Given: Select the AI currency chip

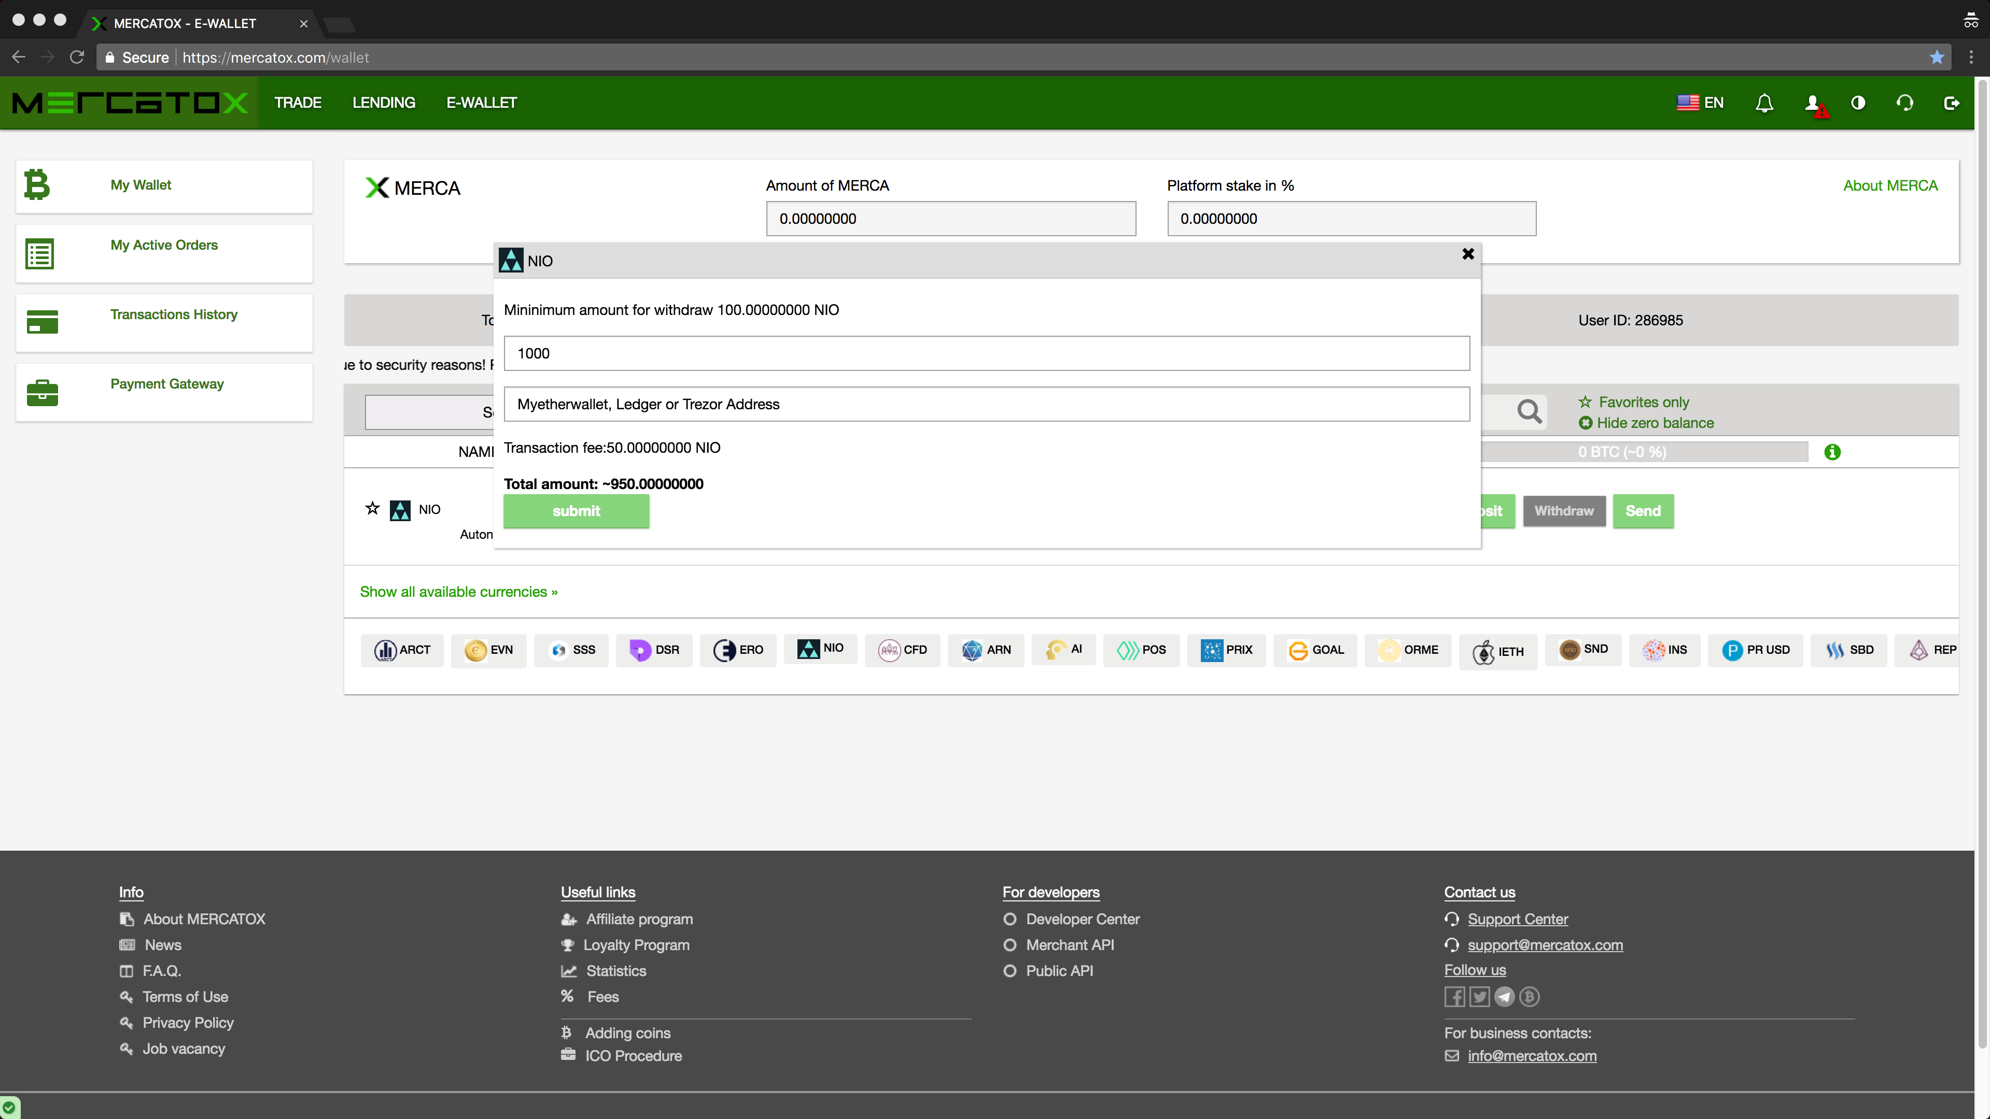Looking at the screenshot, I should [x=1064, y=649].
